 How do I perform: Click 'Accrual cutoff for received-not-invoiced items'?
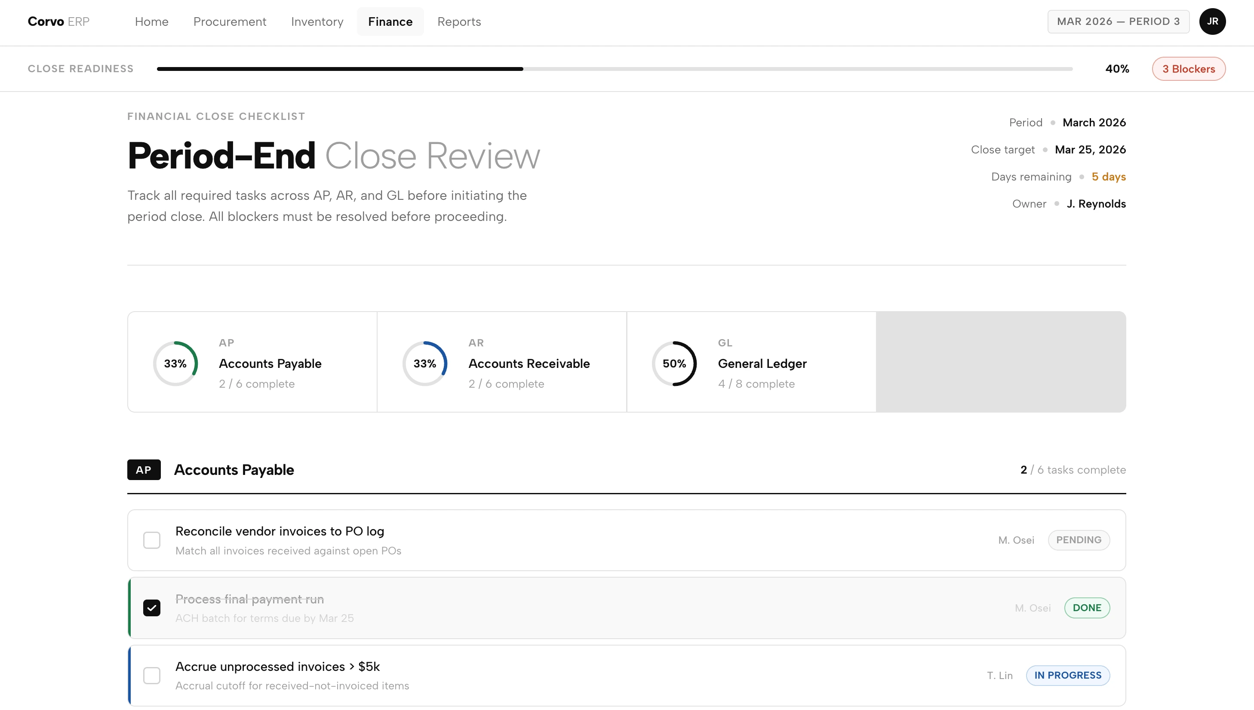coord(292,686)
